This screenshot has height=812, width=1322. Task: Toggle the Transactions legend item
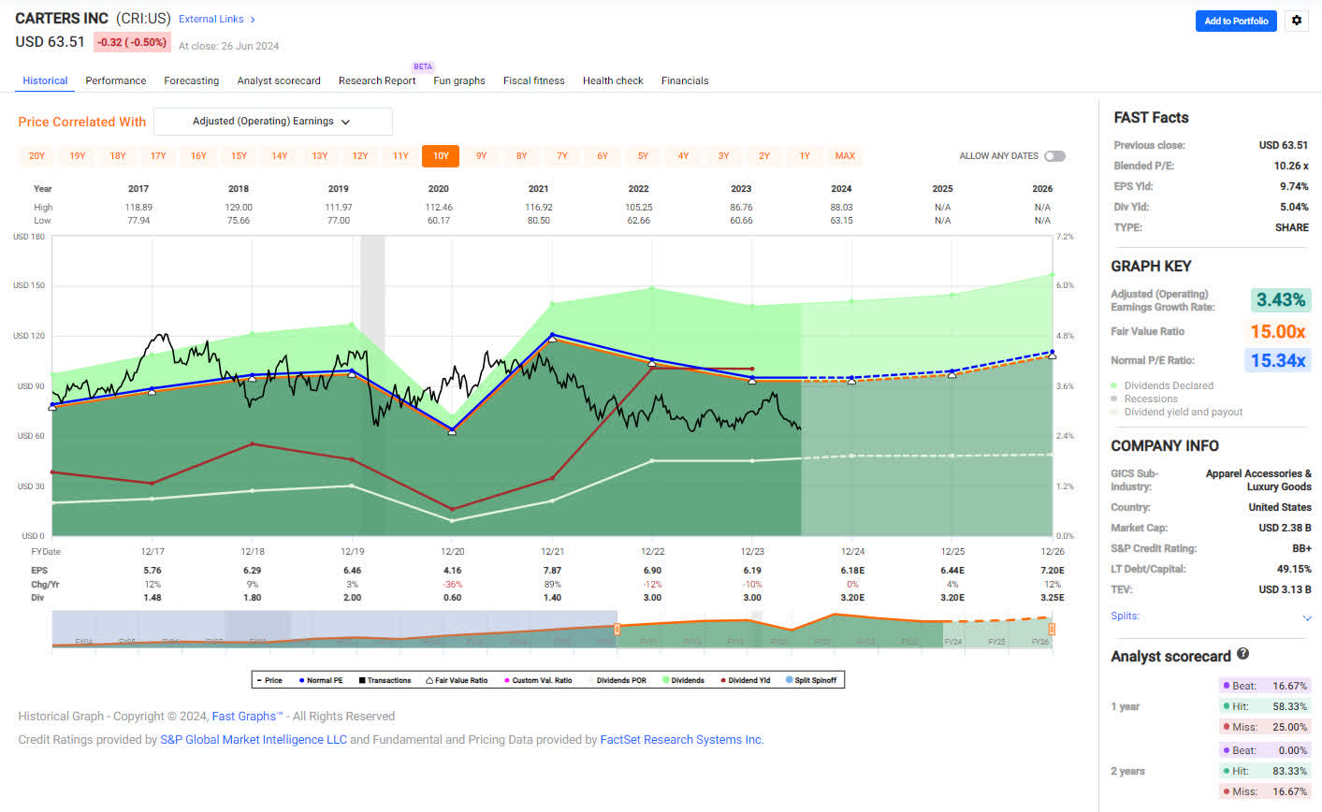(x=385, y=680)
